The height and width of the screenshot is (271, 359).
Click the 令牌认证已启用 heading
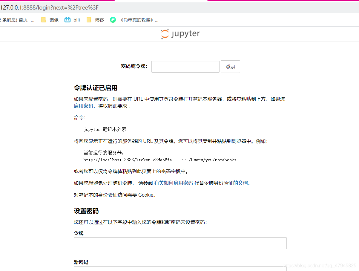pos(96,88)
